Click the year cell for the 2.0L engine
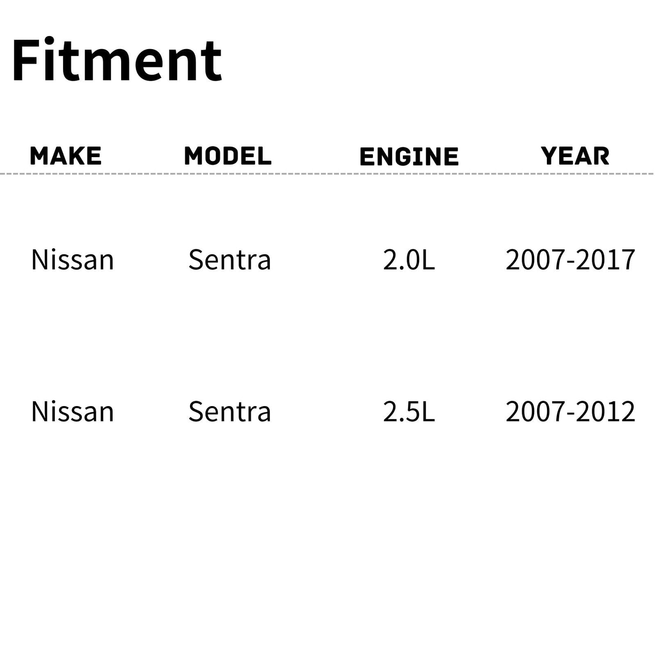The height and width of the screenshot is (655, 655). click(x=570, y=260)
